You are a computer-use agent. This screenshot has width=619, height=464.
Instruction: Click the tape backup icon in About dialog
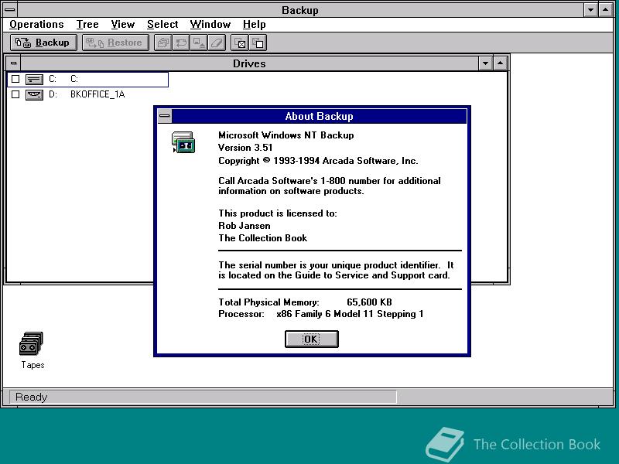[x=183, y=142]
